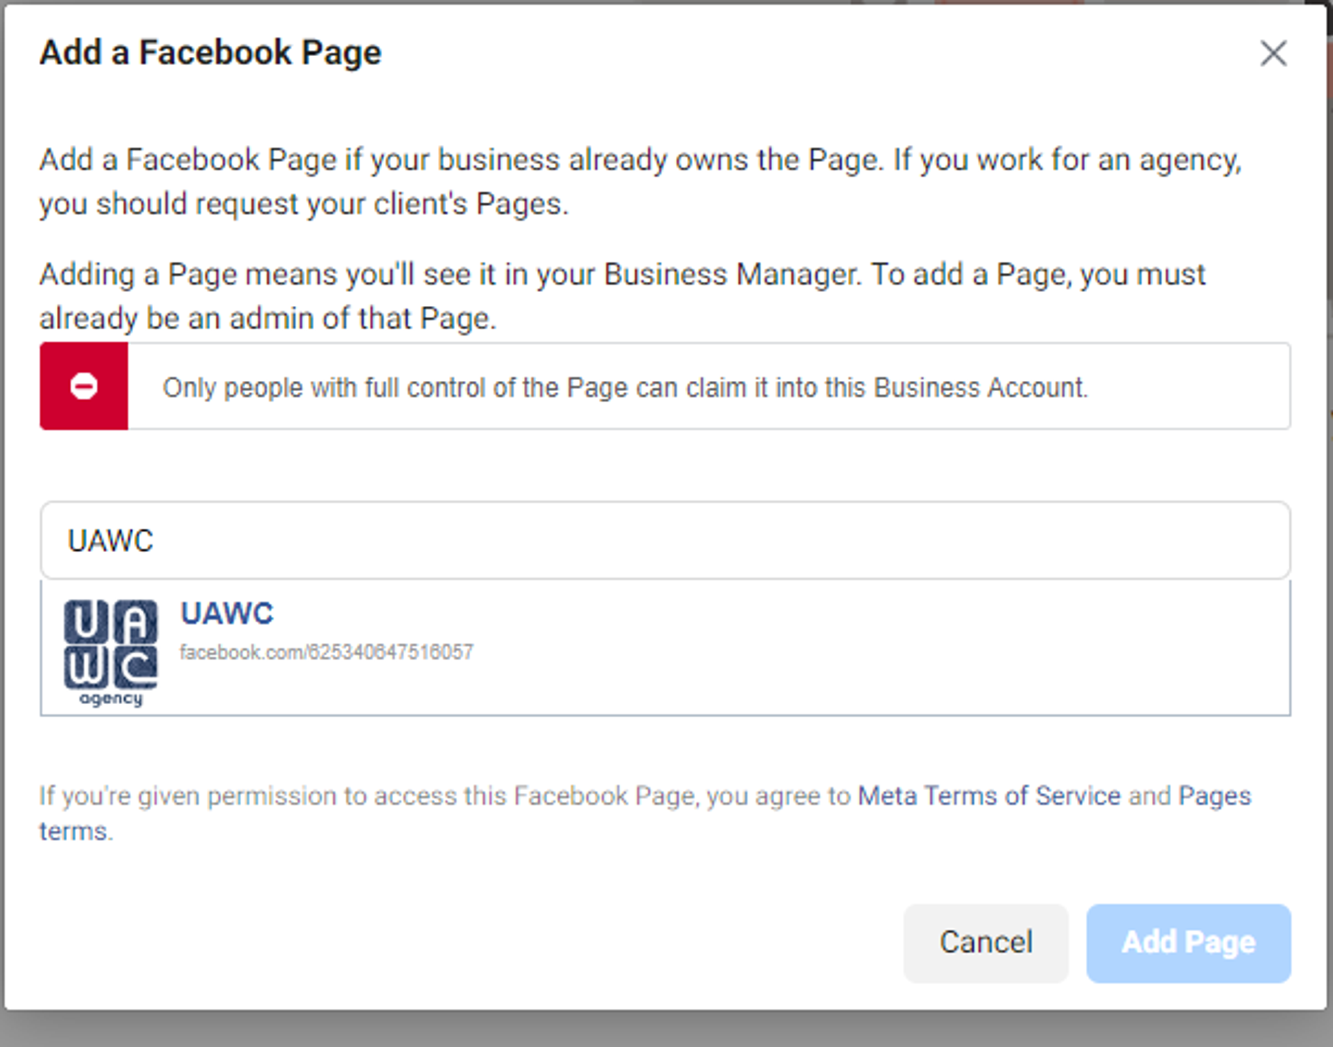This screenshot has width=1333, height=1047.
Task: Open the Meta Terms of Service link
Action: pos(989,796)
